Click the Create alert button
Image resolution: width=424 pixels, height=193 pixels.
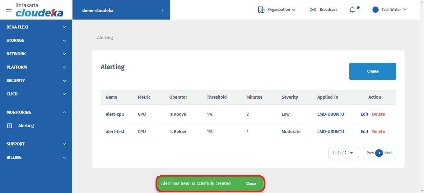tap(372, 71)
